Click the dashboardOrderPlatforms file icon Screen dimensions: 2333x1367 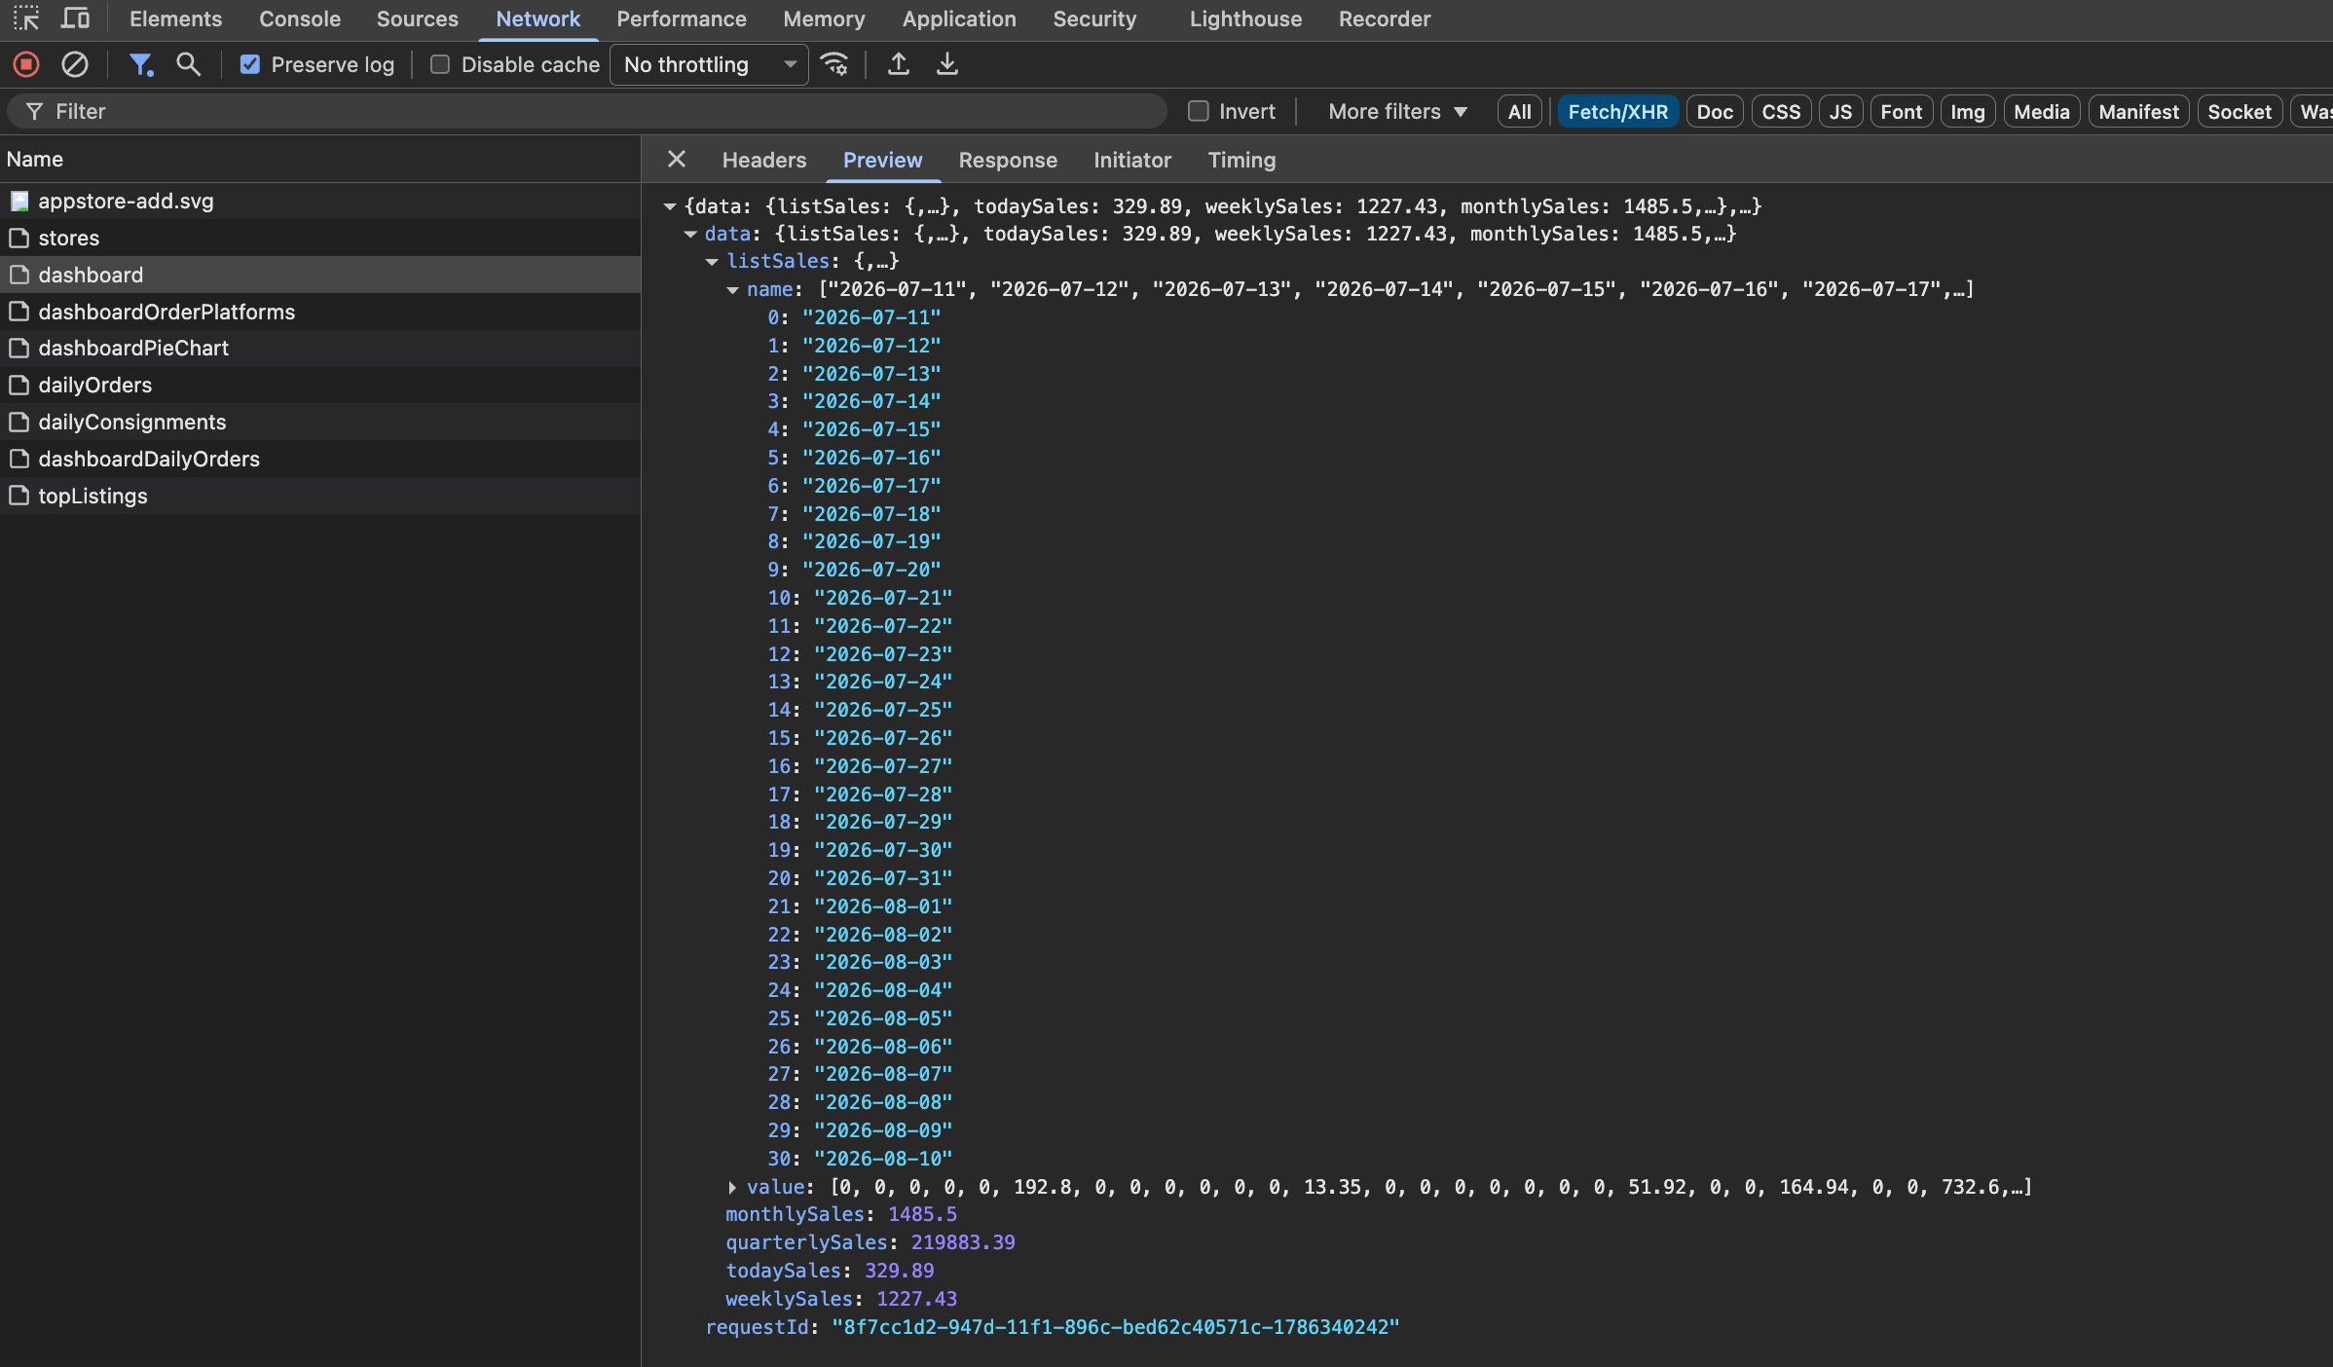[x=19, y=312]
